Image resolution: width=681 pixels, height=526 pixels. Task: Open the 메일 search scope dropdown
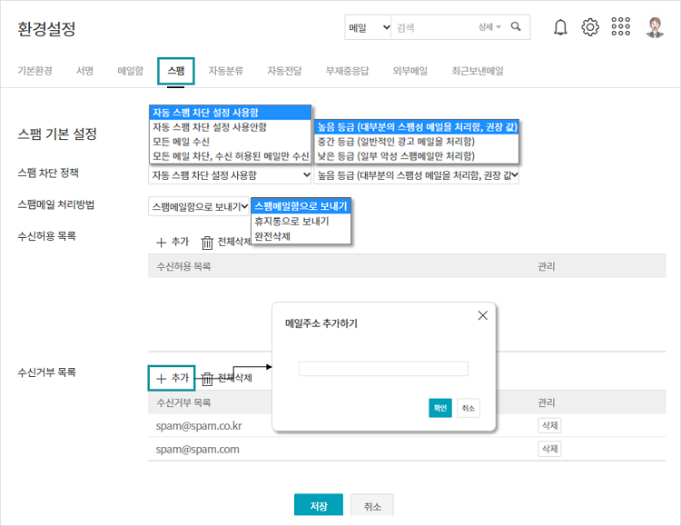click(x=369, y=28)
